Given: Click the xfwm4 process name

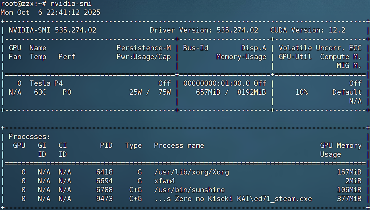Looking at the screenshot, I should coord(165,181).
